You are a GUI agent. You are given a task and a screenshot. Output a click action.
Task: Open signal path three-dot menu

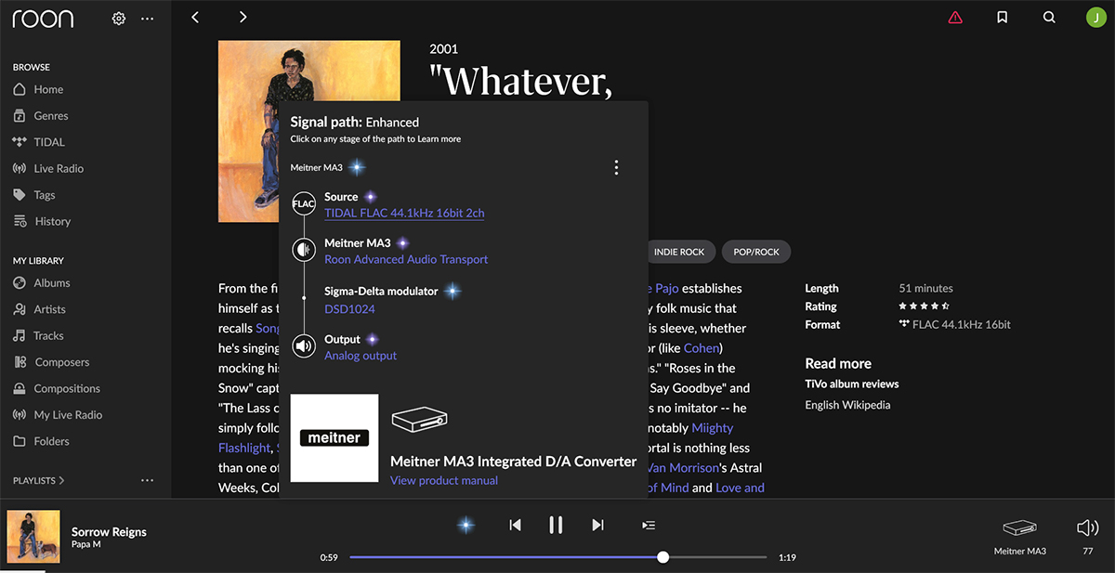coord(616,167)
